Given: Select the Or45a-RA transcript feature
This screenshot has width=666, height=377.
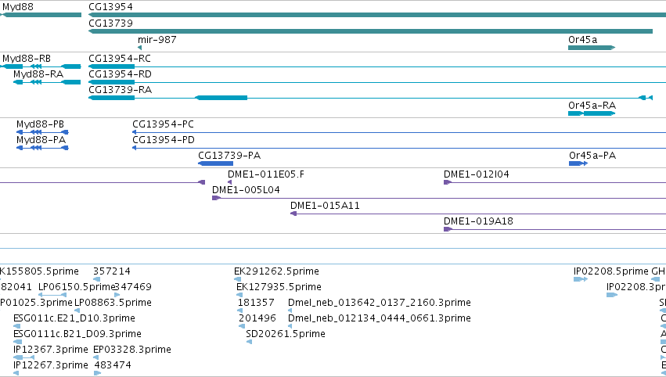Looking at the screenshot, I should click(x=592, y=113).
